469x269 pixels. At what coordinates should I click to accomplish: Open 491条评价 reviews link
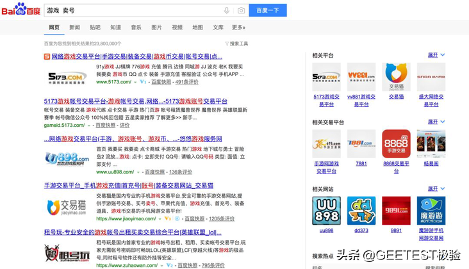coord(186,82)
